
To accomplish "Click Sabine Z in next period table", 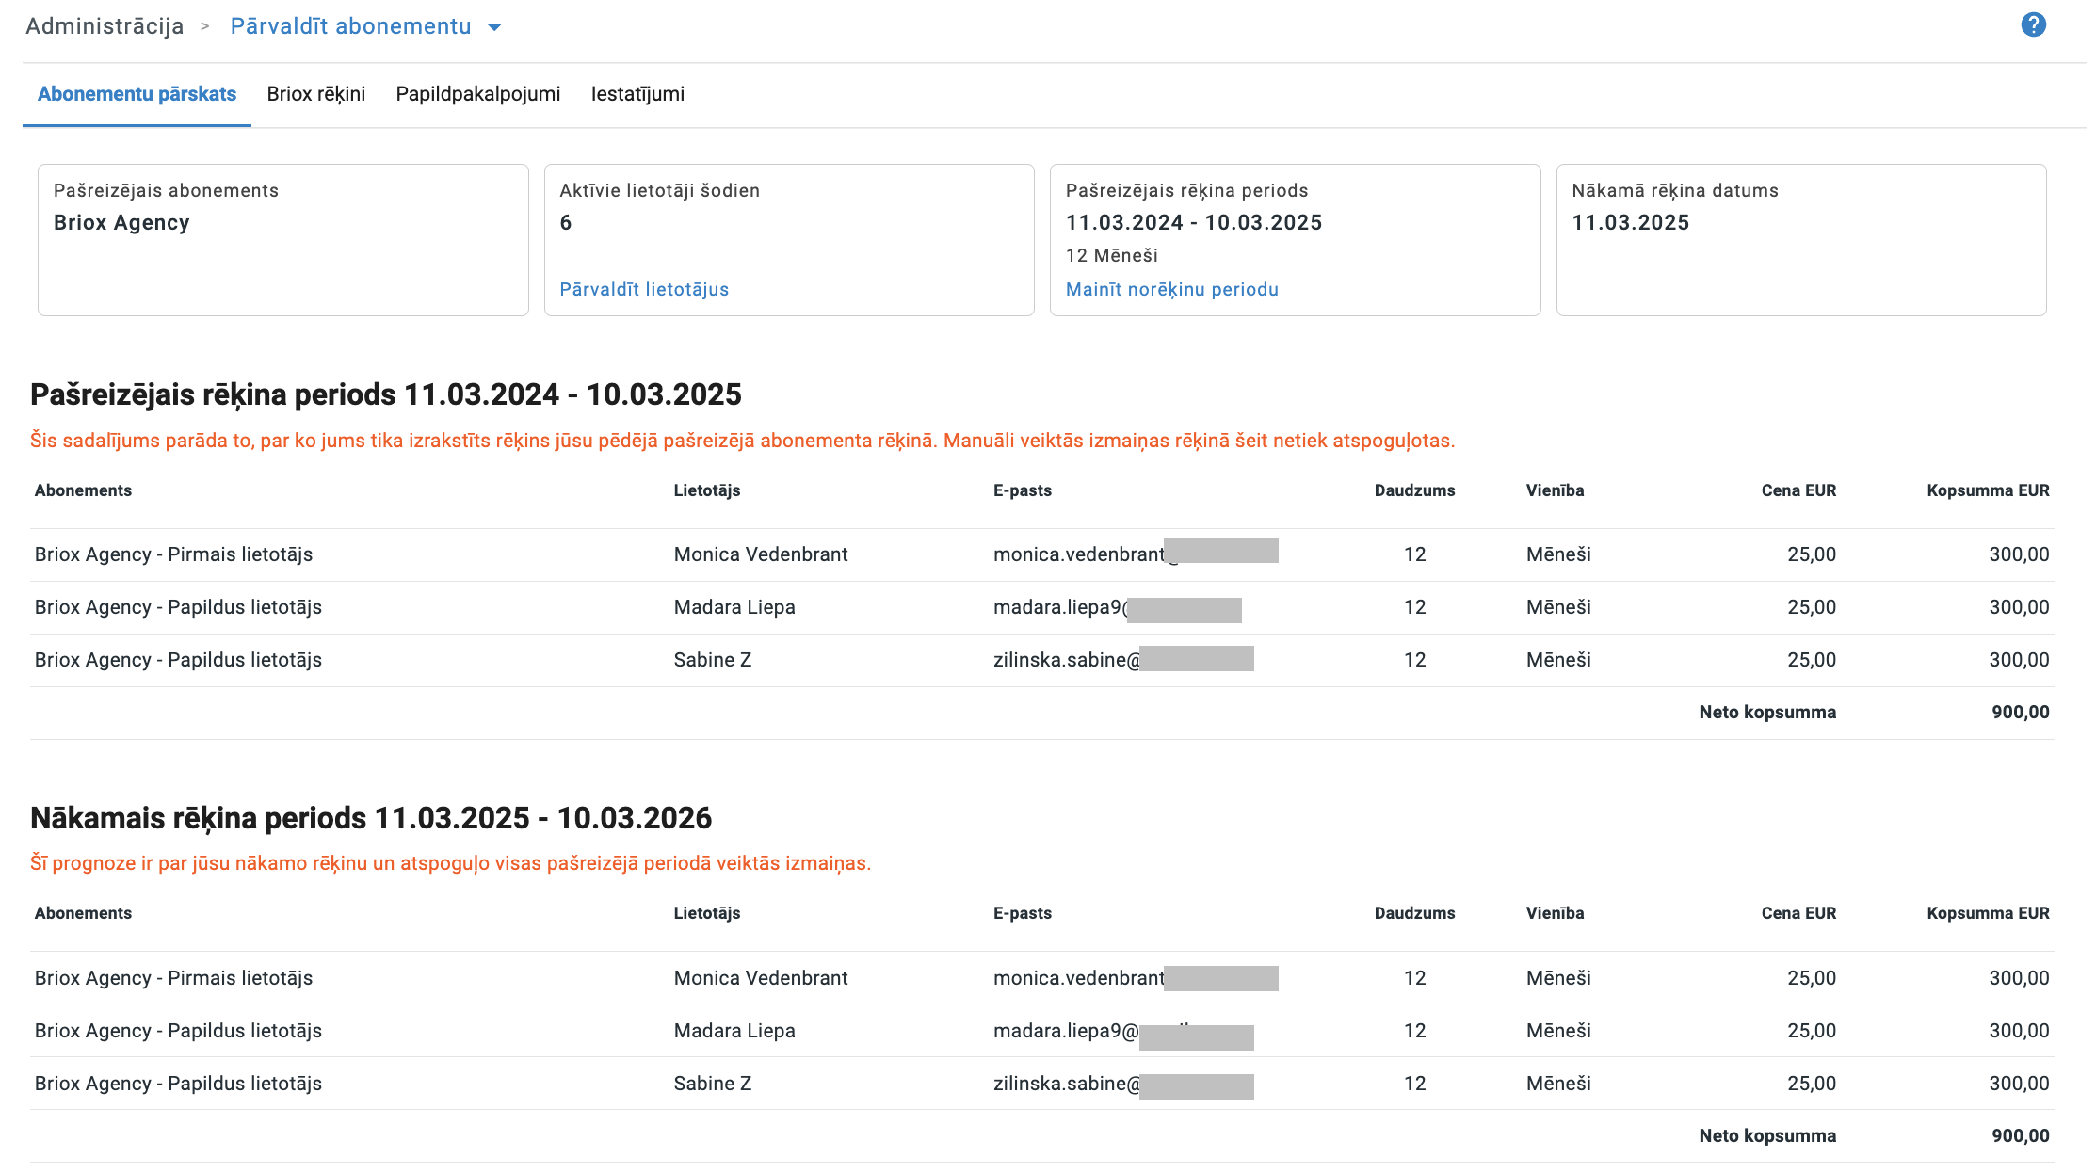I will pos(713,1084).
